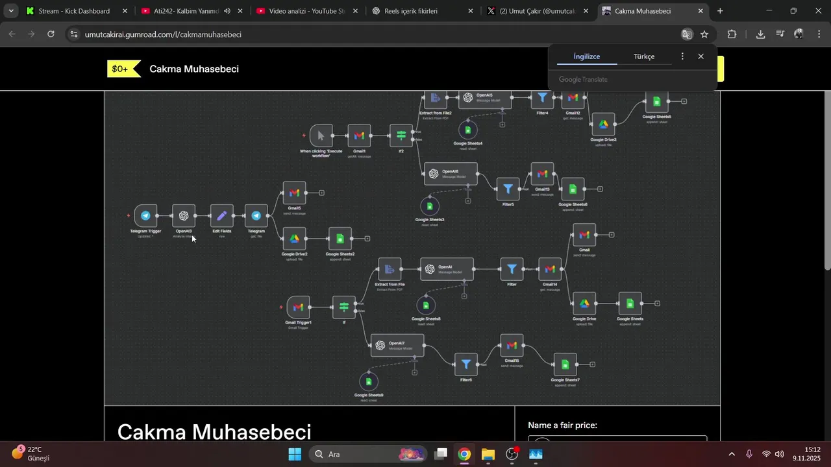View site information icon in address bar
The height and width of the screenshot is (467, 831).
73,34
